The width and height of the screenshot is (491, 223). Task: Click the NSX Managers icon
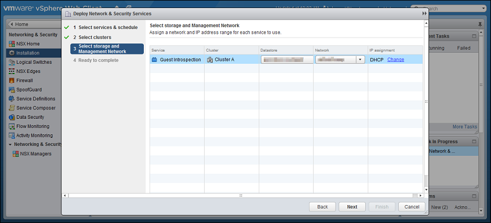[x=15, y=154]
